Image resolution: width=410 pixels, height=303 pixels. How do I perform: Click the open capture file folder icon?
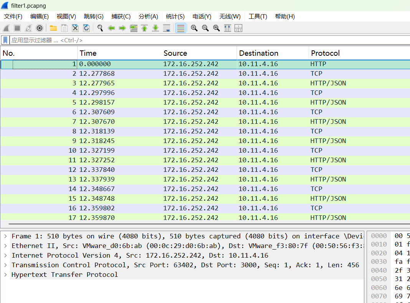[x=53, y=28]
